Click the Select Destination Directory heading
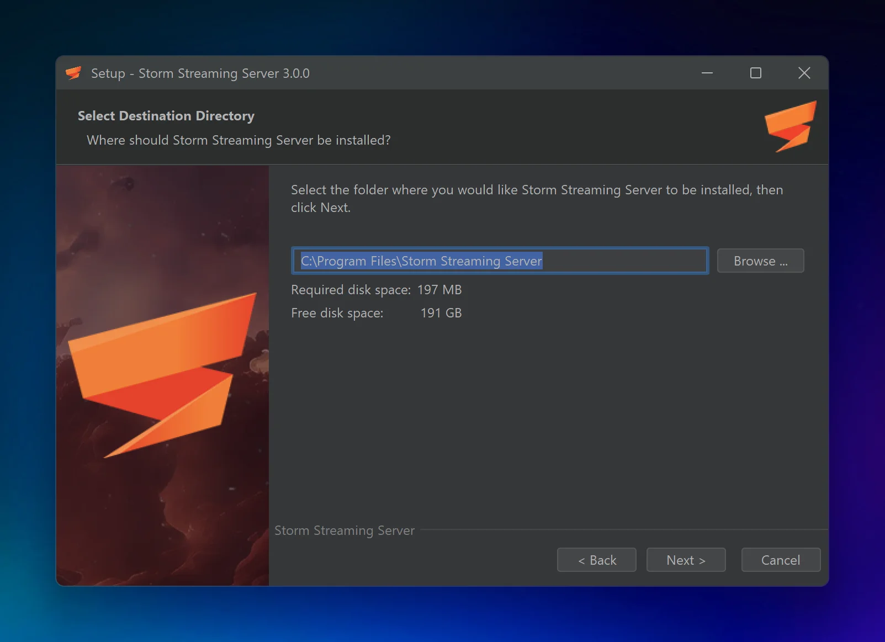Viewport: 885px width, 642px height. 166,115
